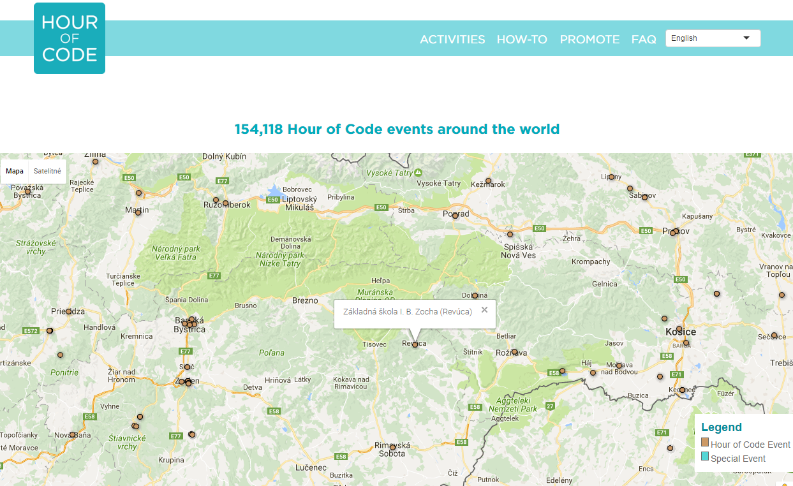
Task: Open the PROMOTE page link
Action: (x=589, y=40)
